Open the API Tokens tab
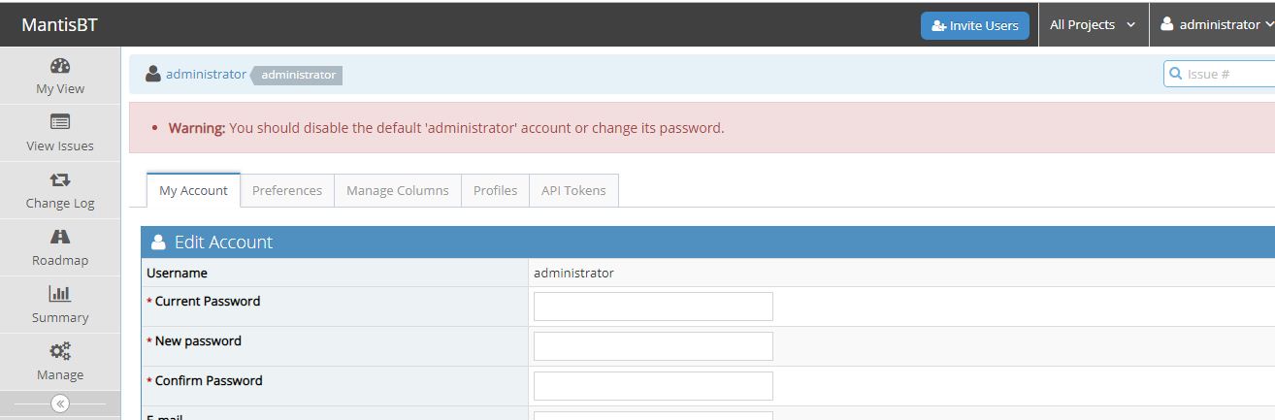 pos(573,190)
